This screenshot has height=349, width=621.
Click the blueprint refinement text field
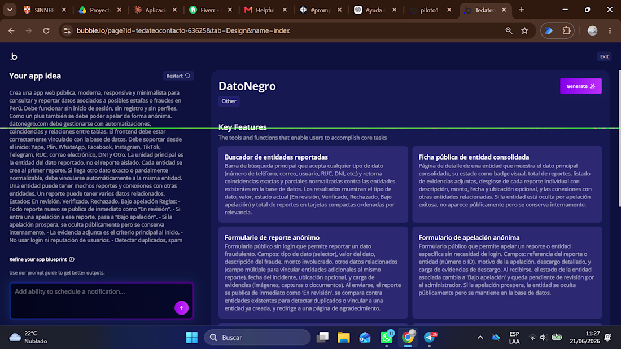point(102,301)
